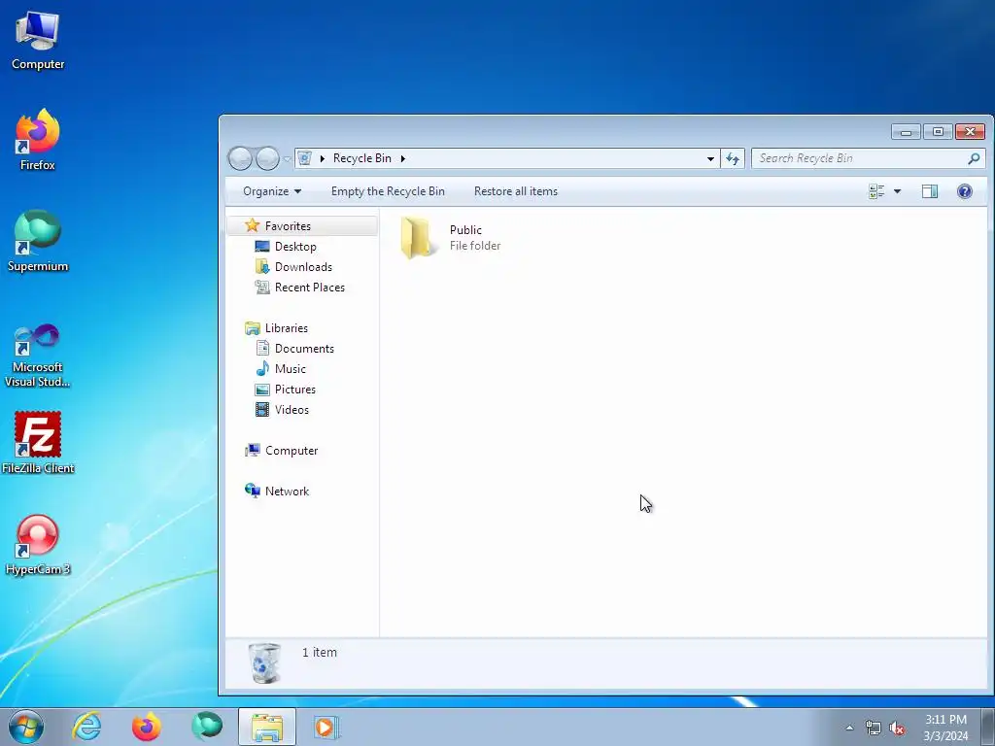Open the Documents library
This screenshot has height=746, width=995.
(303, 349)
